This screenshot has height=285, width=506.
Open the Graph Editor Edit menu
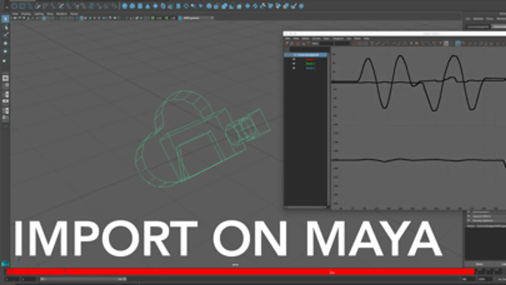tap(287, 38)
